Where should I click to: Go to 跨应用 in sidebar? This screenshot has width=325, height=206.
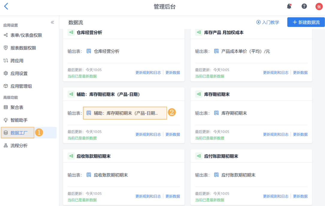pos(17,61)
